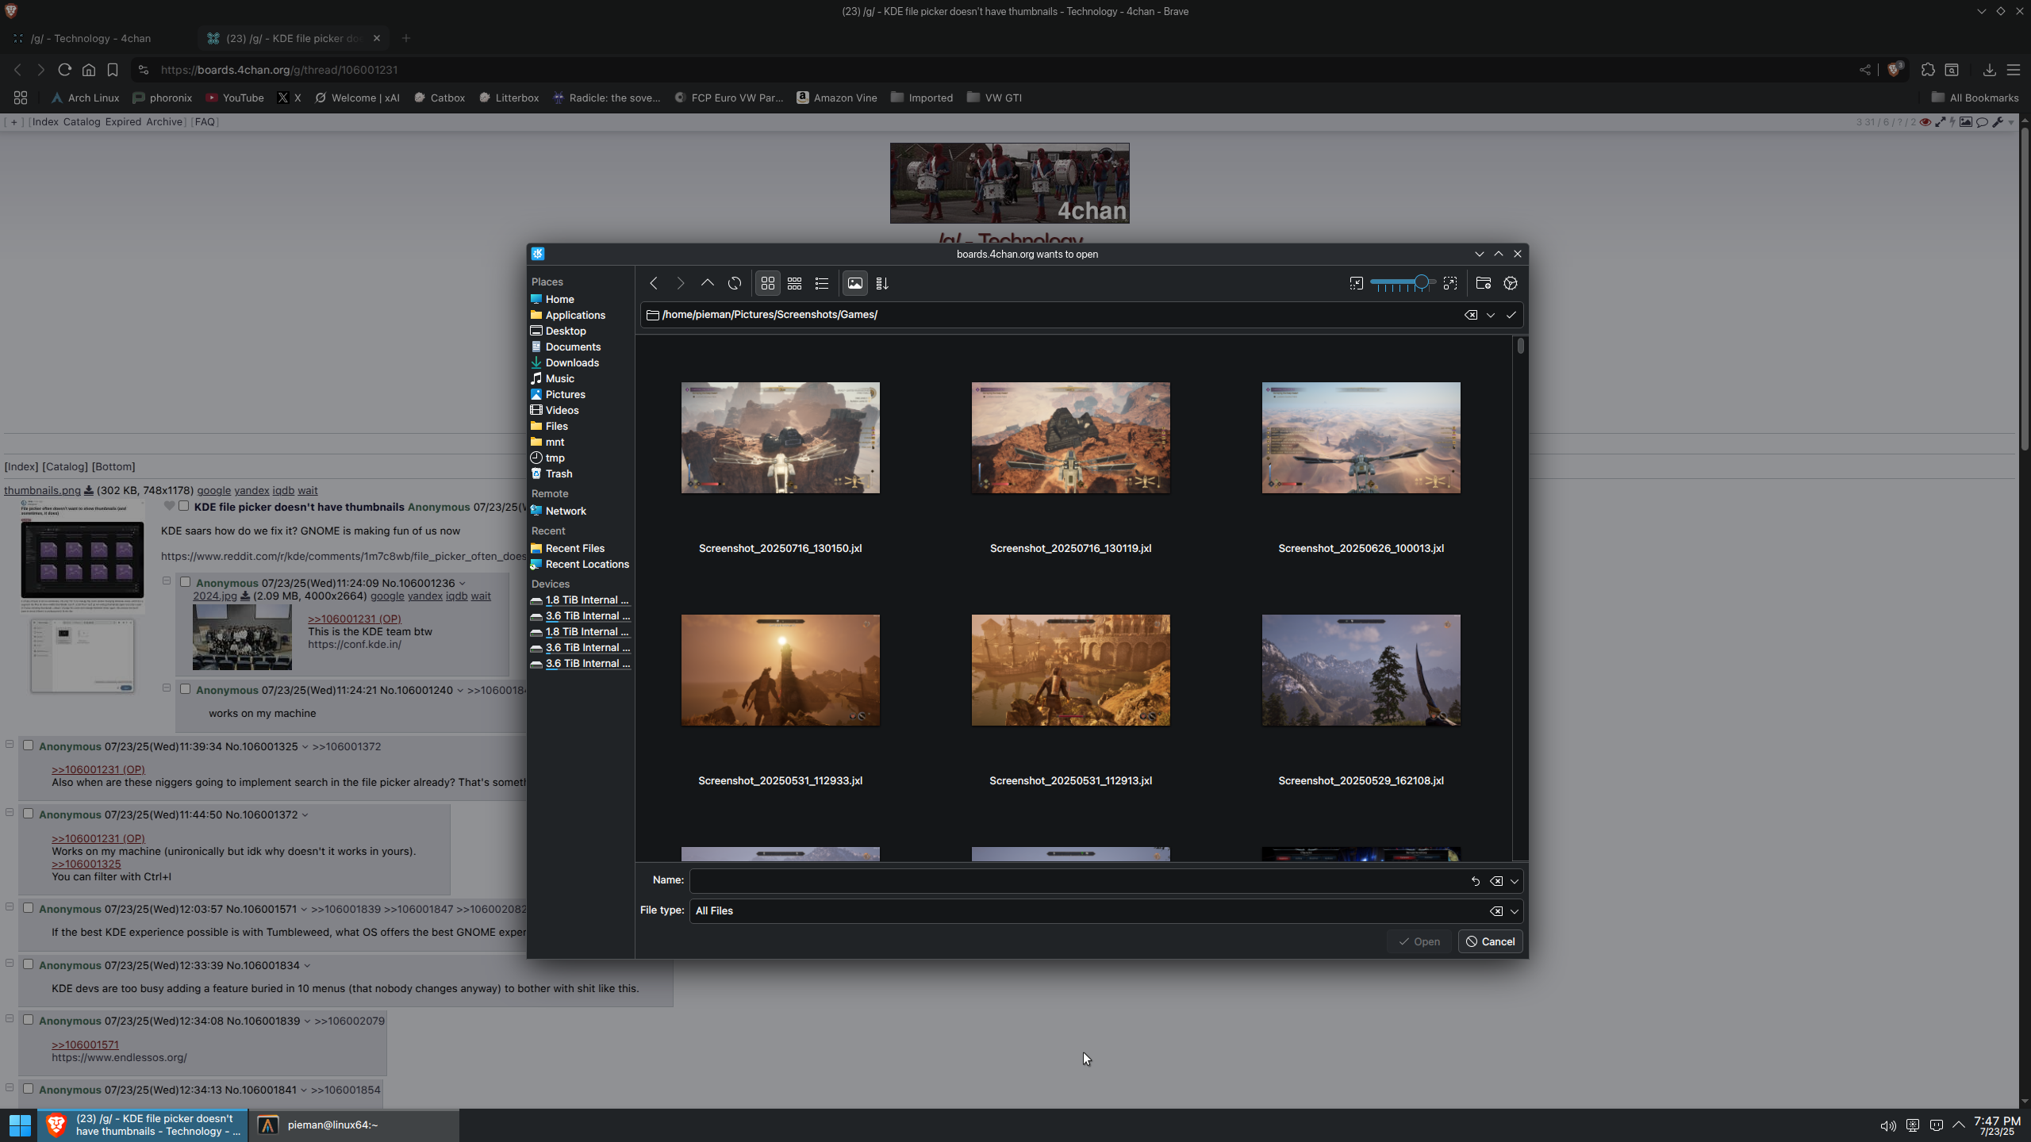The image size is (2031, 1142).
Task: Open the All Bookmarks folder
Action: [x=1975, y=98]
